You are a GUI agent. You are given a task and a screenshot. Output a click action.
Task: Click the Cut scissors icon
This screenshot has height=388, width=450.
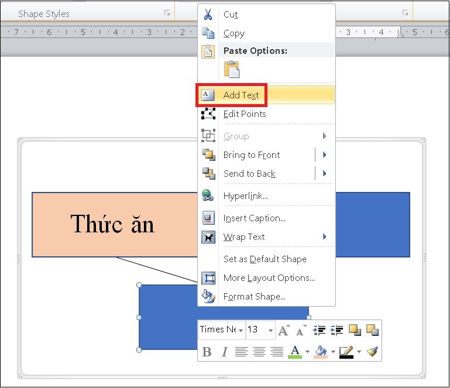tap(208, 15)
